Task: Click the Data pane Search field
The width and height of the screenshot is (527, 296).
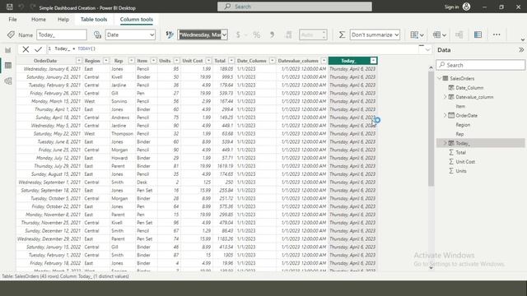Action: pyautogui.click(x=480, y=65)
